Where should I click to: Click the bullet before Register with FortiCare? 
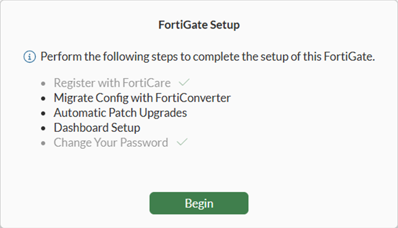44,83
